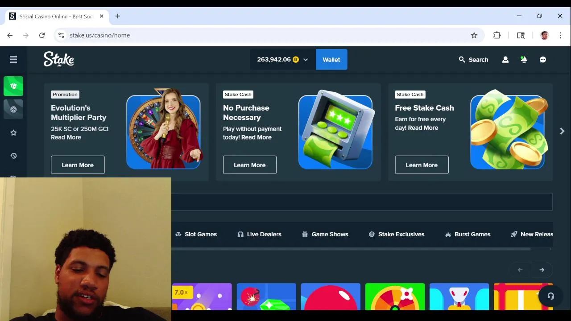Screen dimensions: 571x321
Task: Switch to the Live Dealers tab
Action: (259, 234)
